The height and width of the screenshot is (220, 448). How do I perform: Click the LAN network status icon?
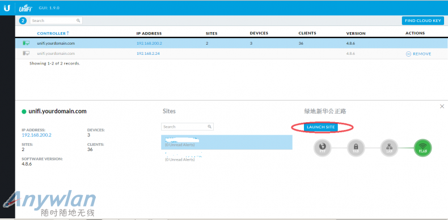click(x=389, y=148)
